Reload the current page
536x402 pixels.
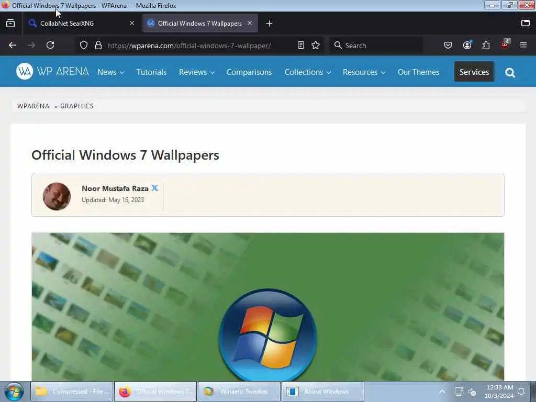coord(50,46)
